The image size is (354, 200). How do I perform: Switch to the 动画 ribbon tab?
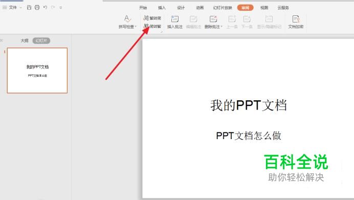click(x=200, y=8)
